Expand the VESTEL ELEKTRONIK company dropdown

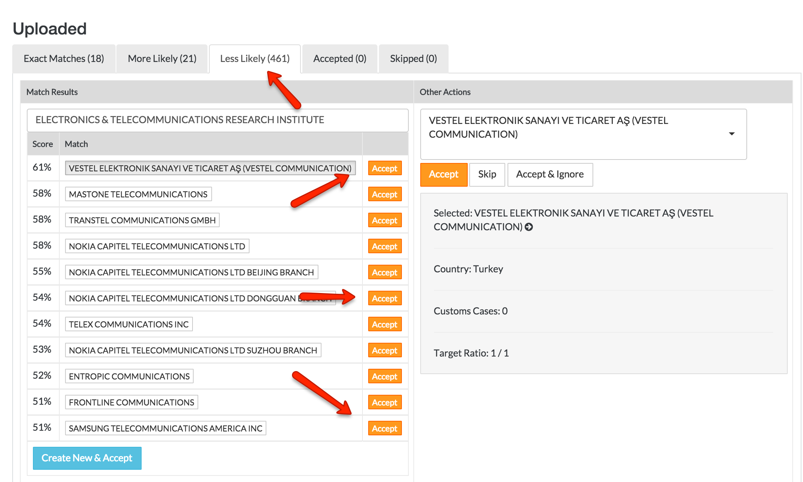pos(731,134)
